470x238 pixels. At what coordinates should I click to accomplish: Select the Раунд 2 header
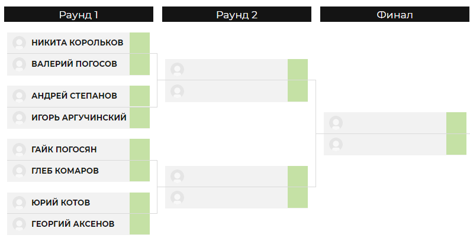tap(237, 14)
